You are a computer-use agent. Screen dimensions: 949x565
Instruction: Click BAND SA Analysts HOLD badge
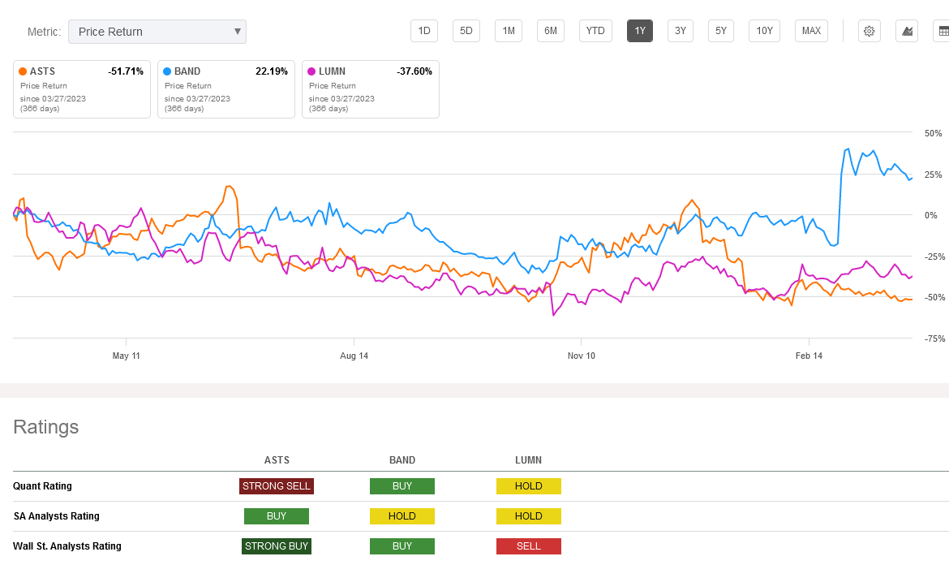pyautogui.click(x=401, y=516)
